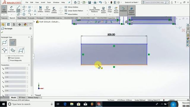This screenshot has height=107, width=190.
Task: Open Linear Sketch Pattern dropdown arrow
Action: pos(87,11)
